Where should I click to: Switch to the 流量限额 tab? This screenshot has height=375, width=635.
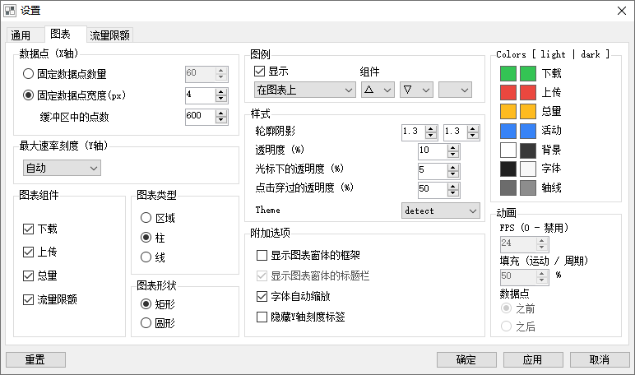coord(109,35)
